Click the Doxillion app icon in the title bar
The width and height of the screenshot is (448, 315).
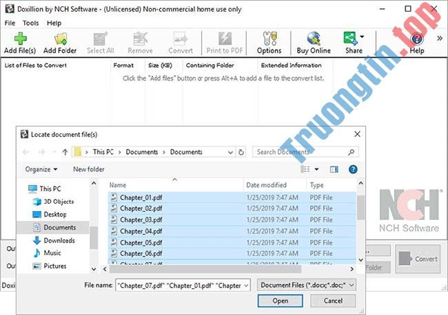(x=10, y=9)
